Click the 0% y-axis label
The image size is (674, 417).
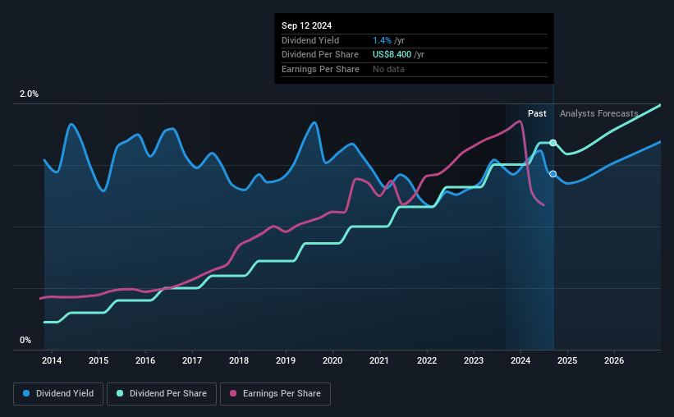coord(25,340)
